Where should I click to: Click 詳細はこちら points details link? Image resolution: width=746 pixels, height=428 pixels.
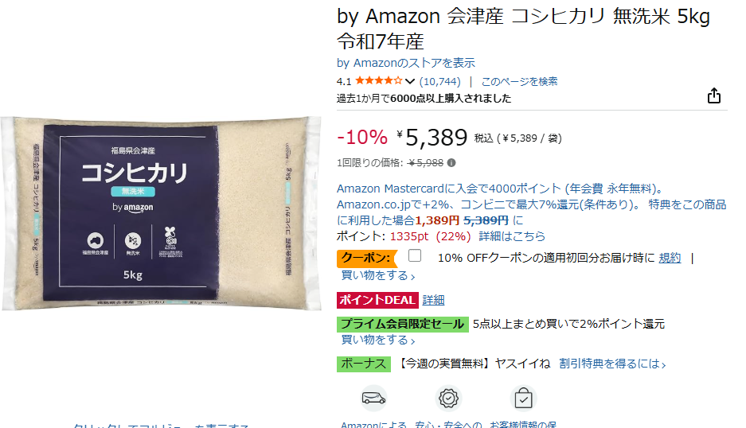pyautogui.click(x=512, y=236)
